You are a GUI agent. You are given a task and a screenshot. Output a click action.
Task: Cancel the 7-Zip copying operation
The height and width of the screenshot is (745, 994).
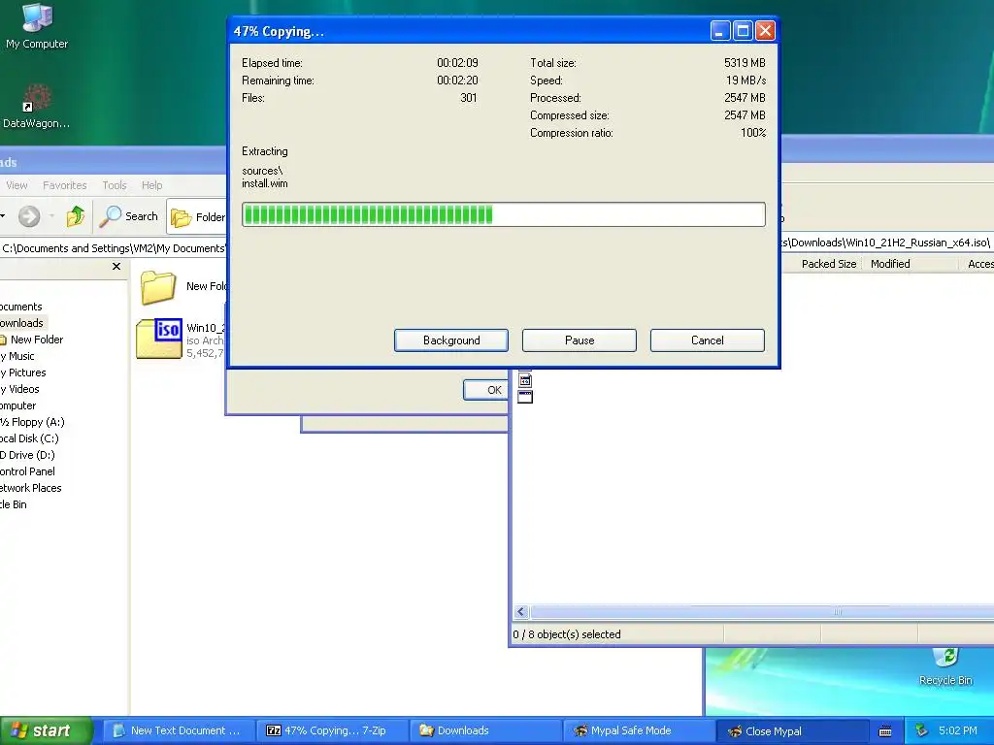click(708, 340)
